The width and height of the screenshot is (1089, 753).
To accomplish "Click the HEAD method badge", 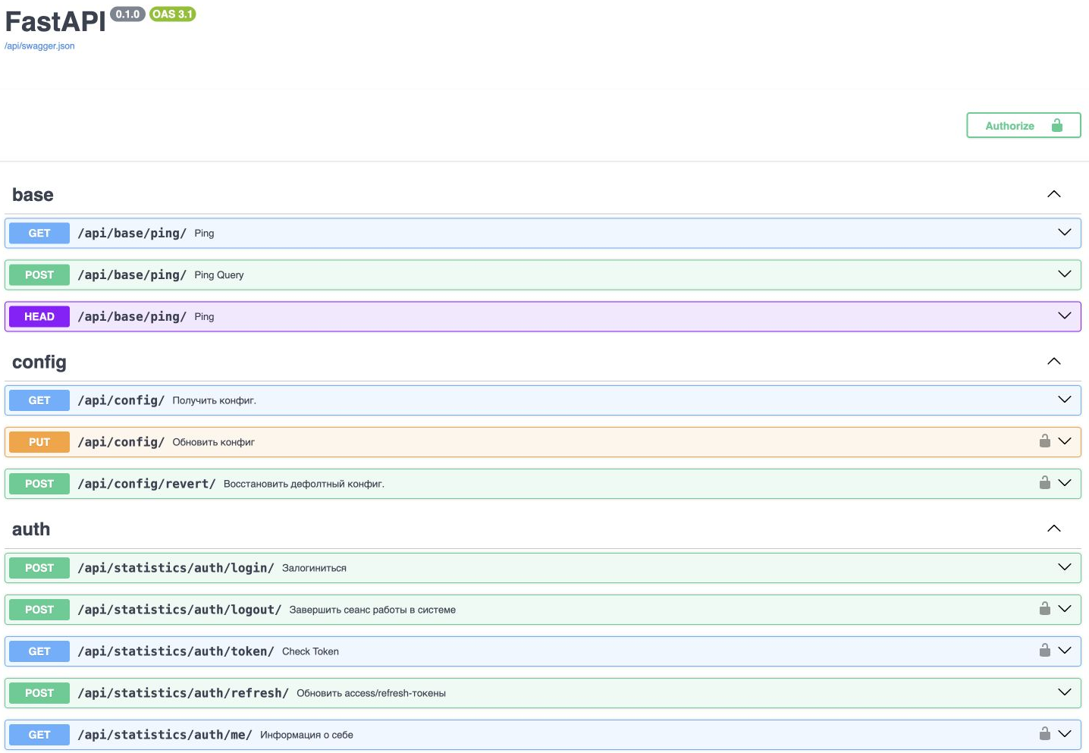I will pyautogui.click(x=39, y=317).
